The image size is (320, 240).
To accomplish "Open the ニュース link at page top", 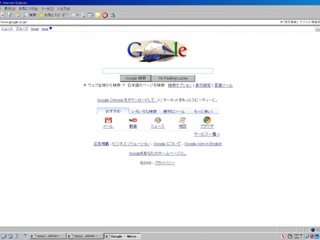I will (x=7, y=29).
